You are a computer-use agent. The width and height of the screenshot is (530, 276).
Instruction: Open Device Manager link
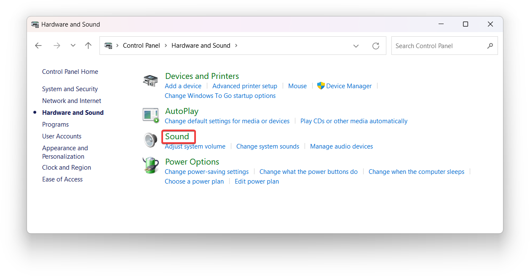[x=349, y=86]
